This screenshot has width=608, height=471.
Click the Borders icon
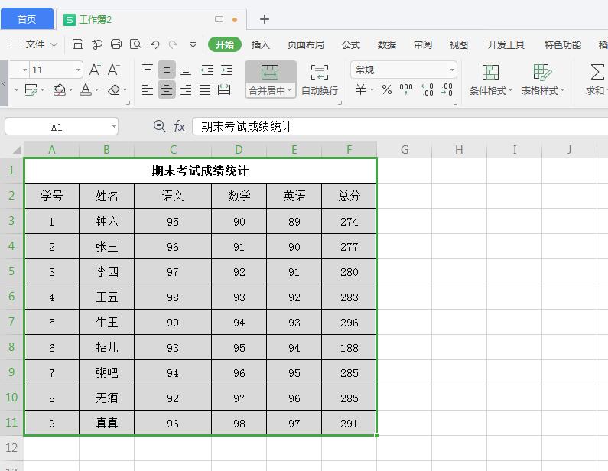pyautogui.click(x=31, y=90)
